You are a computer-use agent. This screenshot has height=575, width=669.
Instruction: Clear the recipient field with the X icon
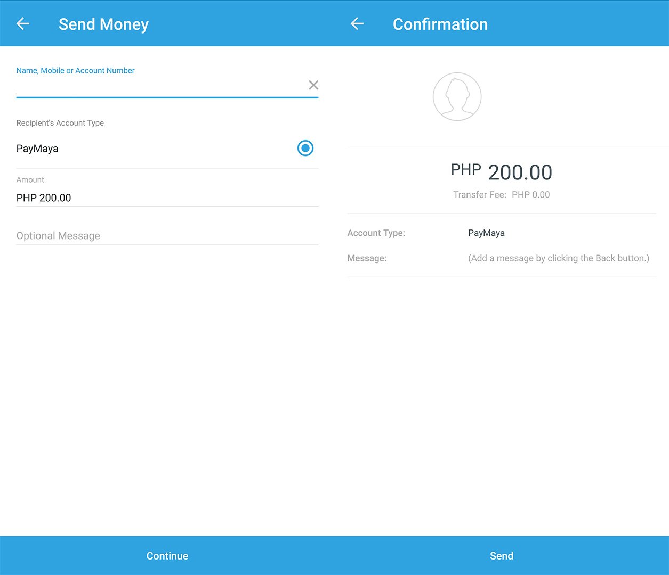[x=313, y=85]
